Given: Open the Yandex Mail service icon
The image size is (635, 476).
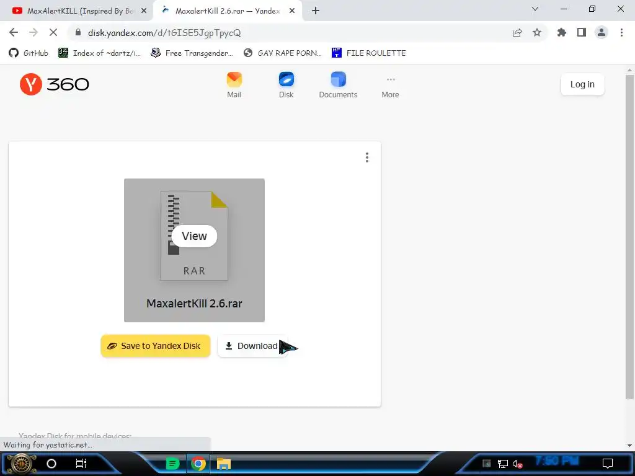Looking at the screenshot, I should 234,85.
